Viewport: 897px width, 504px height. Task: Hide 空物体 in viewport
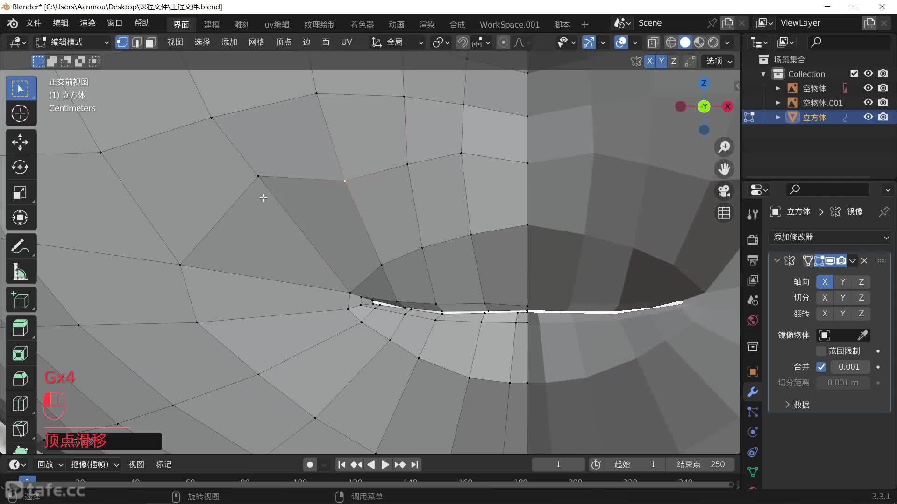coord(868,88)
